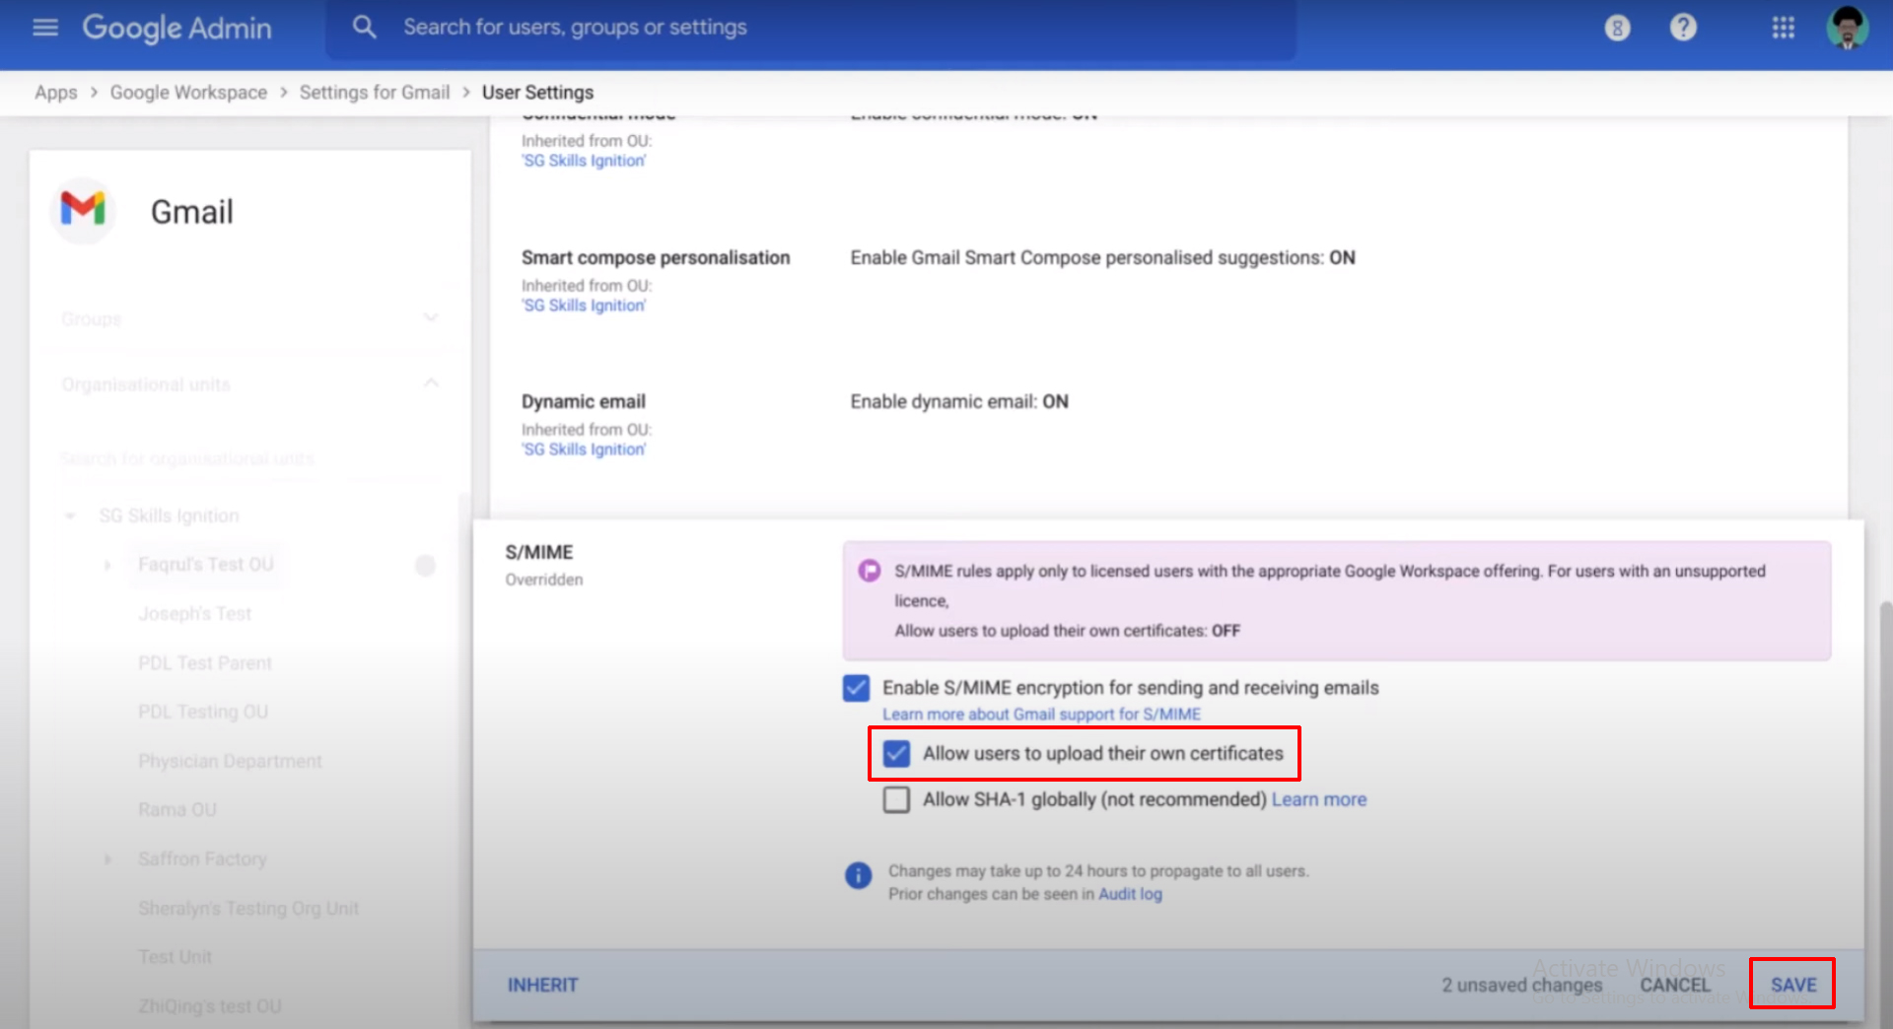1893x1029 pixels.
Task: Click the search magnifier icon
Action: coord(365,27)
